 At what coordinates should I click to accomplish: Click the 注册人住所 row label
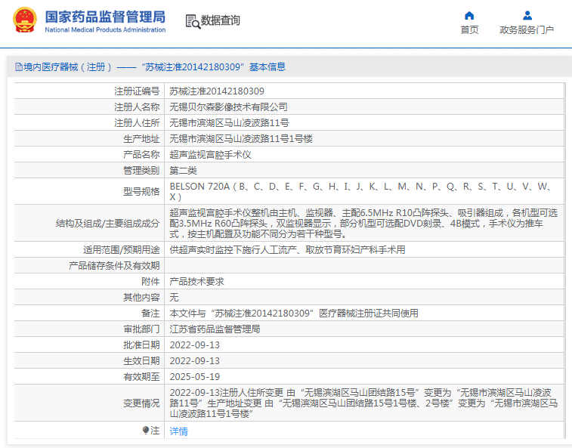(137, 123)
